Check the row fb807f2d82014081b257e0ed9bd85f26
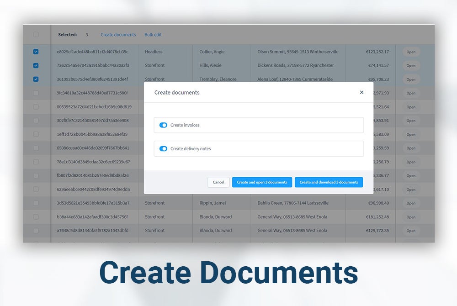This screenshot has width=457, height=306. [x=36, y=175]
